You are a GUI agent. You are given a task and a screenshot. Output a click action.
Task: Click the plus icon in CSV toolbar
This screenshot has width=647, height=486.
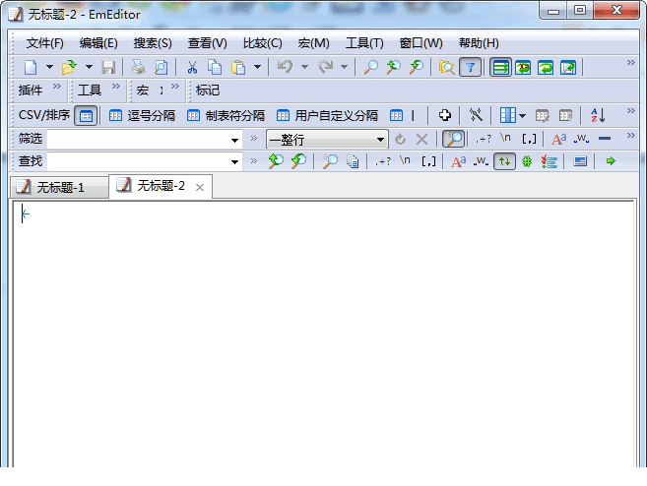pyautogui.click(x=445, y=115)
